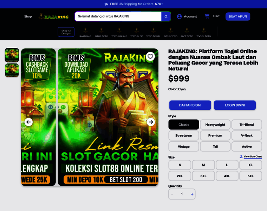
Task: Choose size M
Action: (203, 165)
